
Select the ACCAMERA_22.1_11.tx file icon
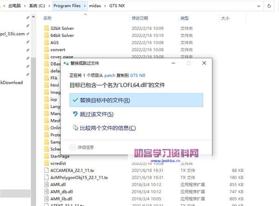pos(46,171)
